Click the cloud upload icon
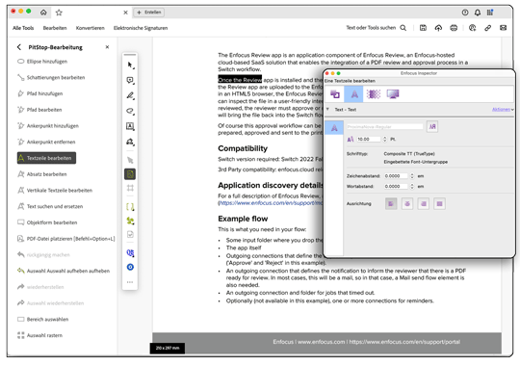The image size is (520, 365). (x=438, y=28)
